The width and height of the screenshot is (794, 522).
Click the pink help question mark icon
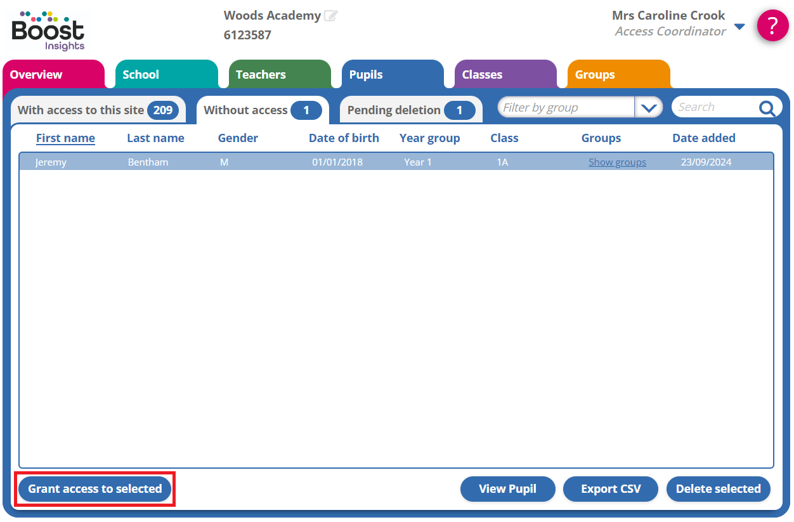point(772,26)
